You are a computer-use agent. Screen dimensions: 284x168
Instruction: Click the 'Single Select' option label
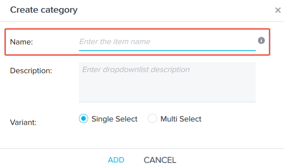click(x=115, y=119)
